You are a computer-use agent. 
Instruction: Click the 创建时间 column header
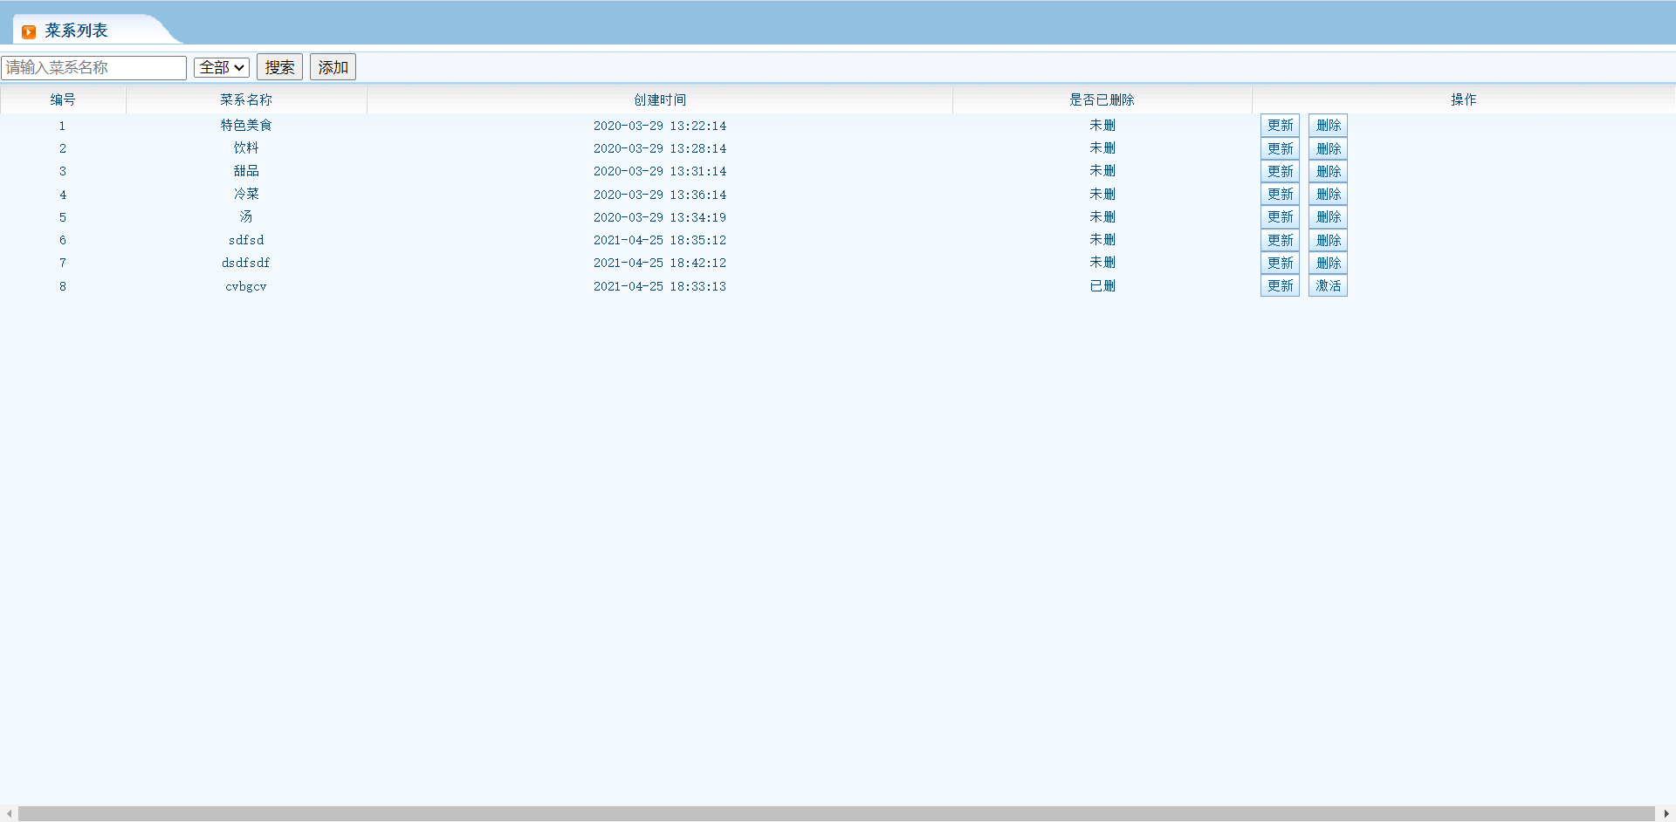coord(660,99)
